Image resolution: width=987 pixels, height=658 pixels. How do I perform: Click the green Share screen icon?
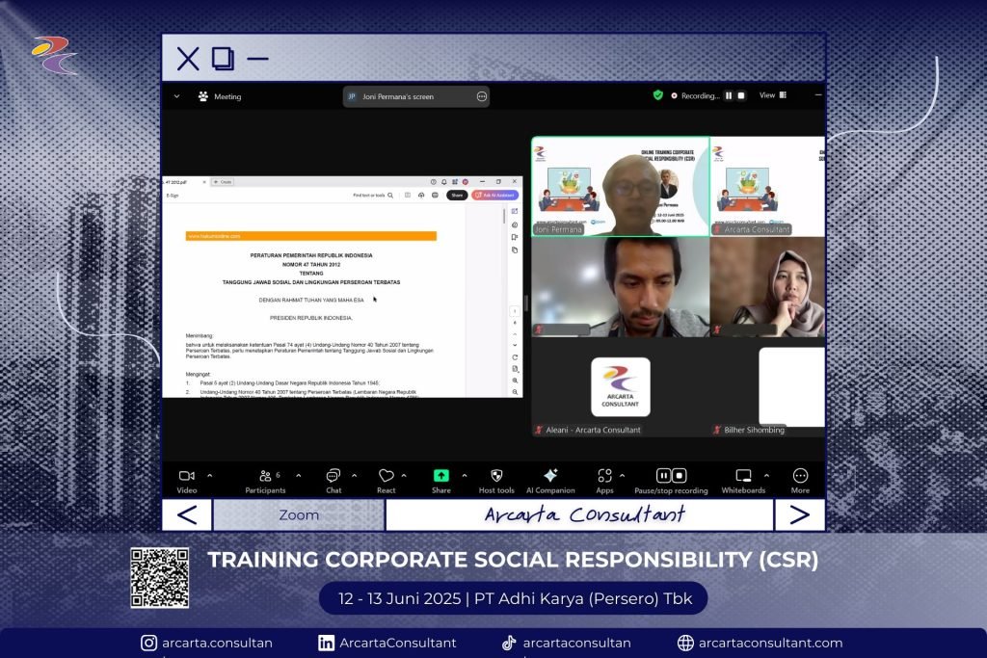click(x=440, y=476)
